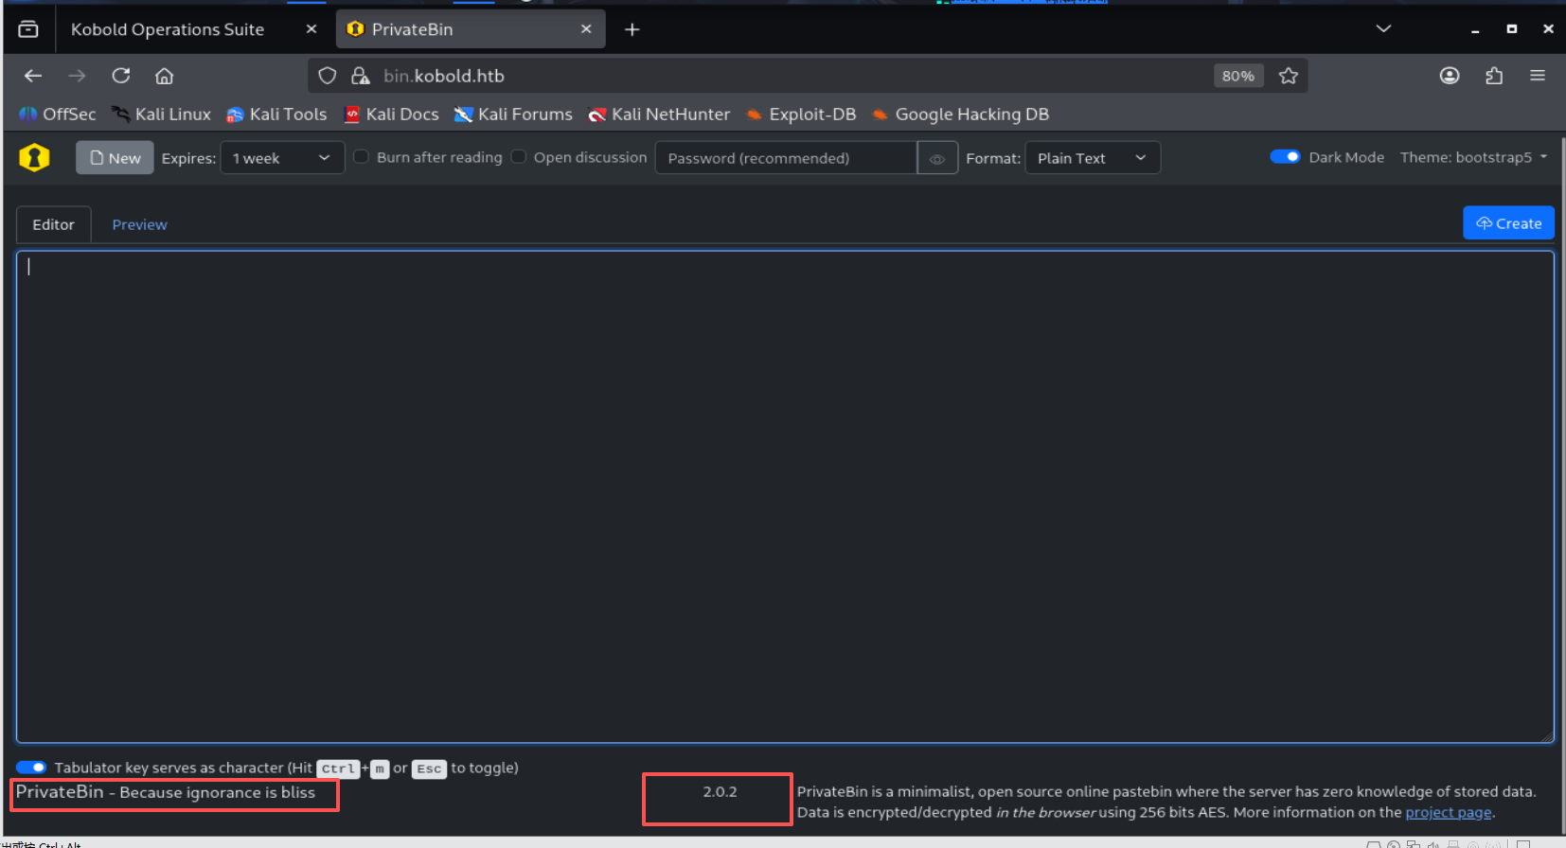This screenshot has width=1566, height=848.
Task: Close the Kobold Operations Suite tab
Action: coord(311,29)
